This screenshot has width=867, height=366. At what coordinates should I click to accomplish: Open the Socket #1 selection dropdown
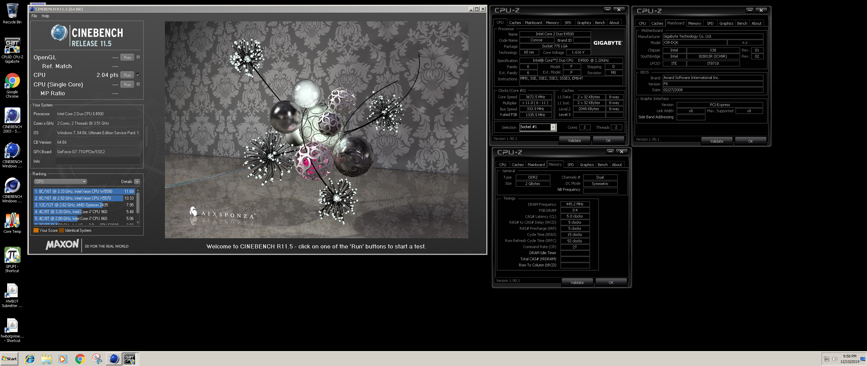click(x=553, y=127)
